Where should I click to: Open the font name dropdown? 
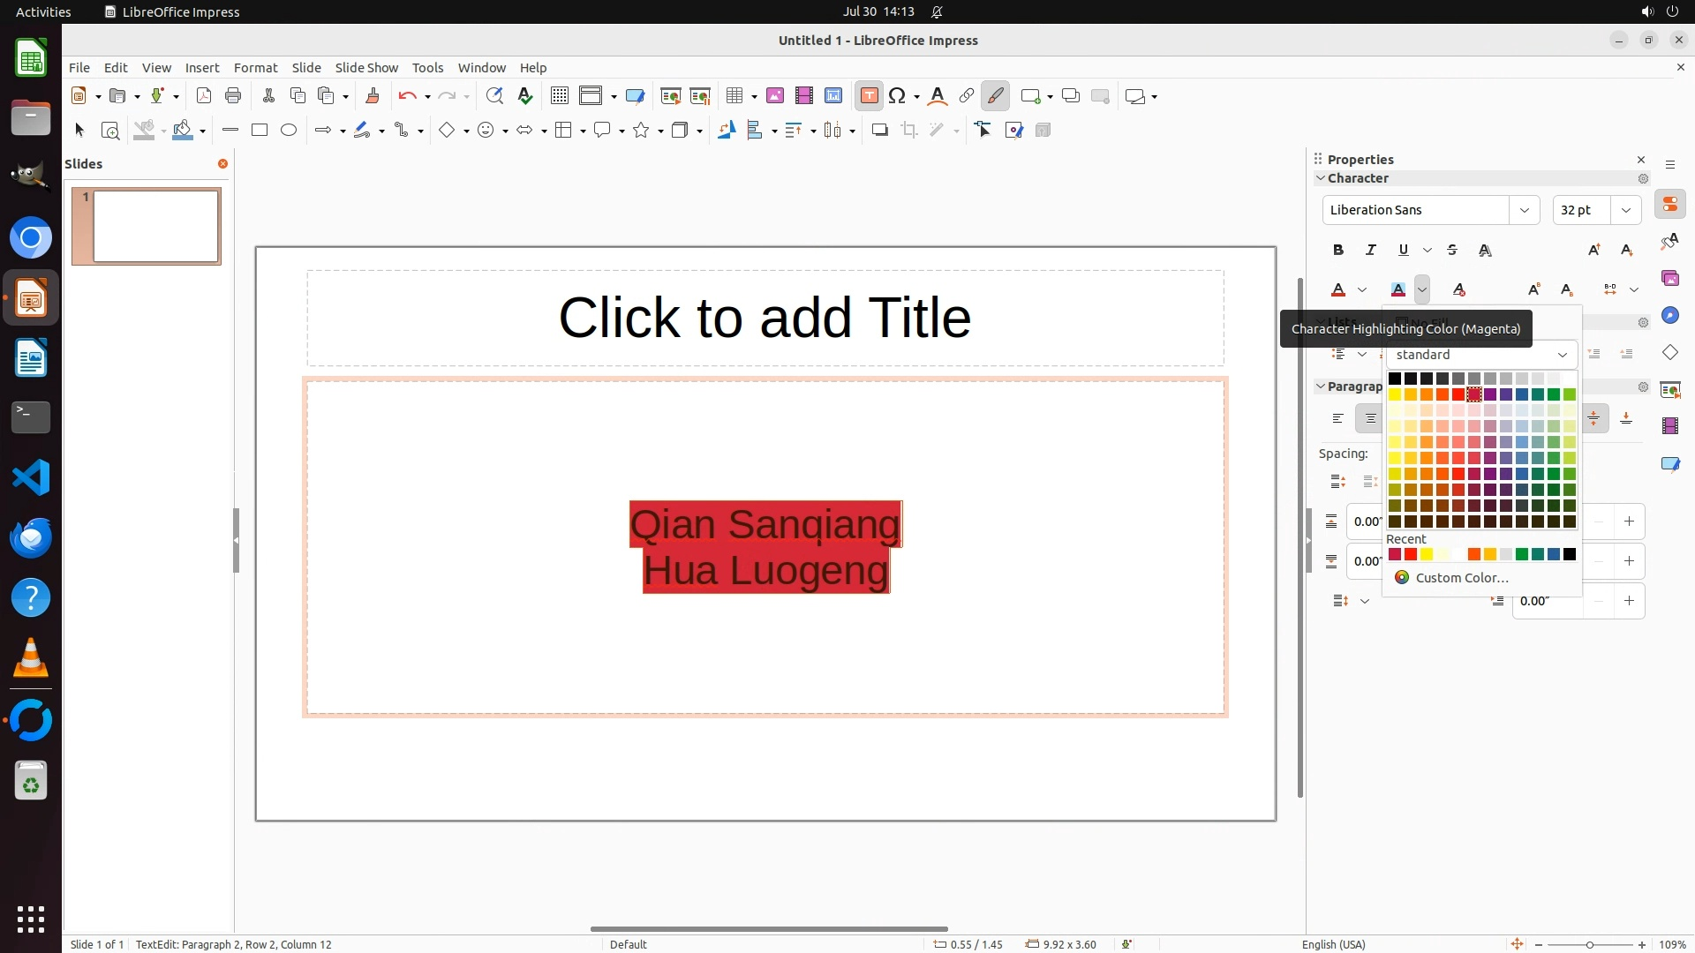1524,210
